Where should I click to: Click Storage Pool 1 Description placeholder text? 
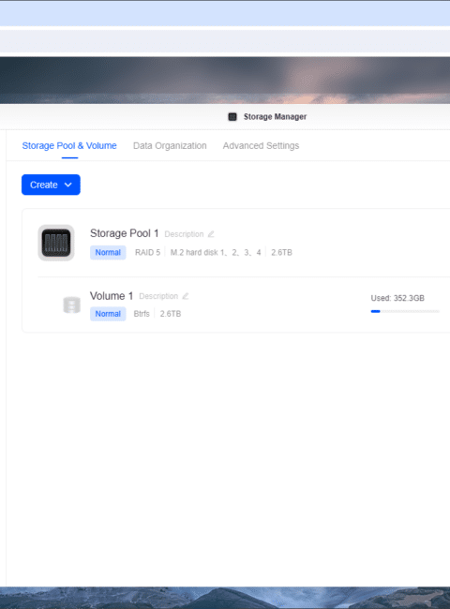point(184,234)
